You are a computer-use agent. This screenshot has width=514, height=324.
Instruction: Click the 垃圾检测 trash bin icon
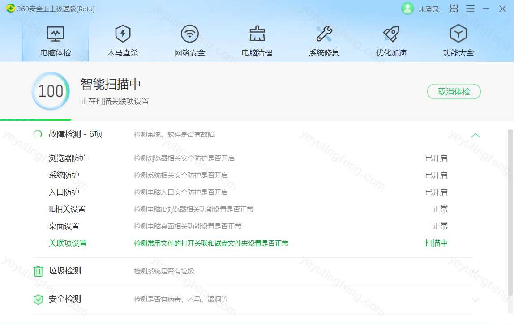pyautogui.click(x=39, y=271)
